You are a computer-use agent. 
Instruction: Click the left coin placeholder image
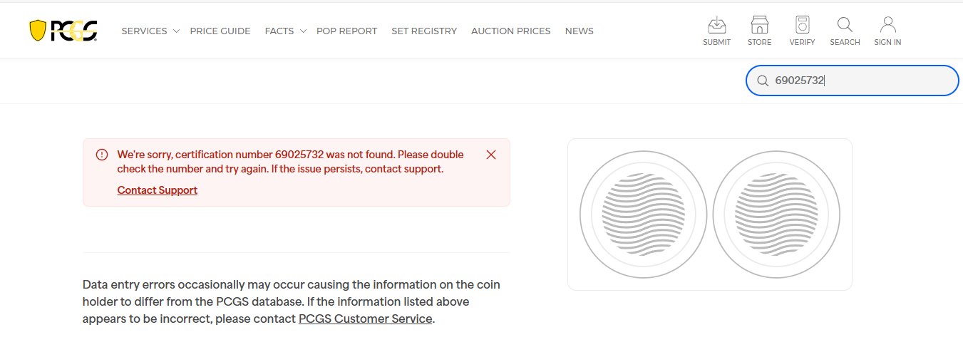pos(643,214)
